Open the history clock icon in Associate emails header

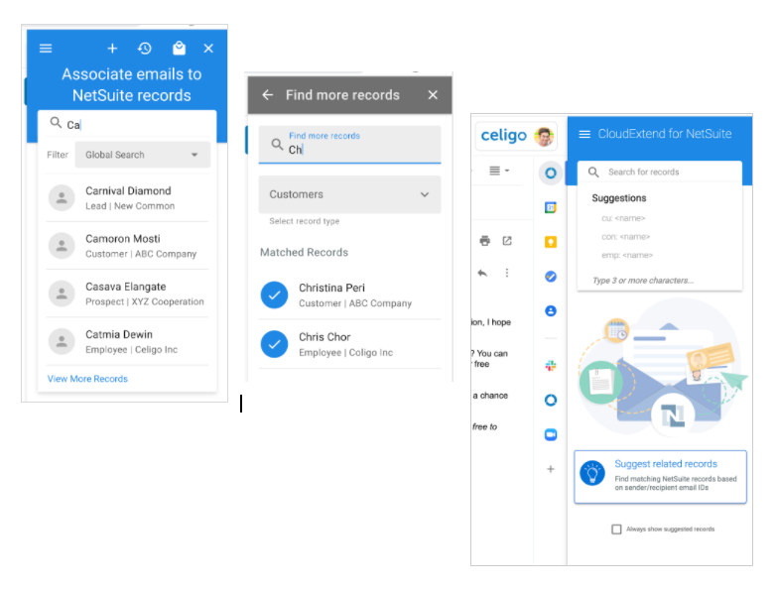click(x=145, y=48)
